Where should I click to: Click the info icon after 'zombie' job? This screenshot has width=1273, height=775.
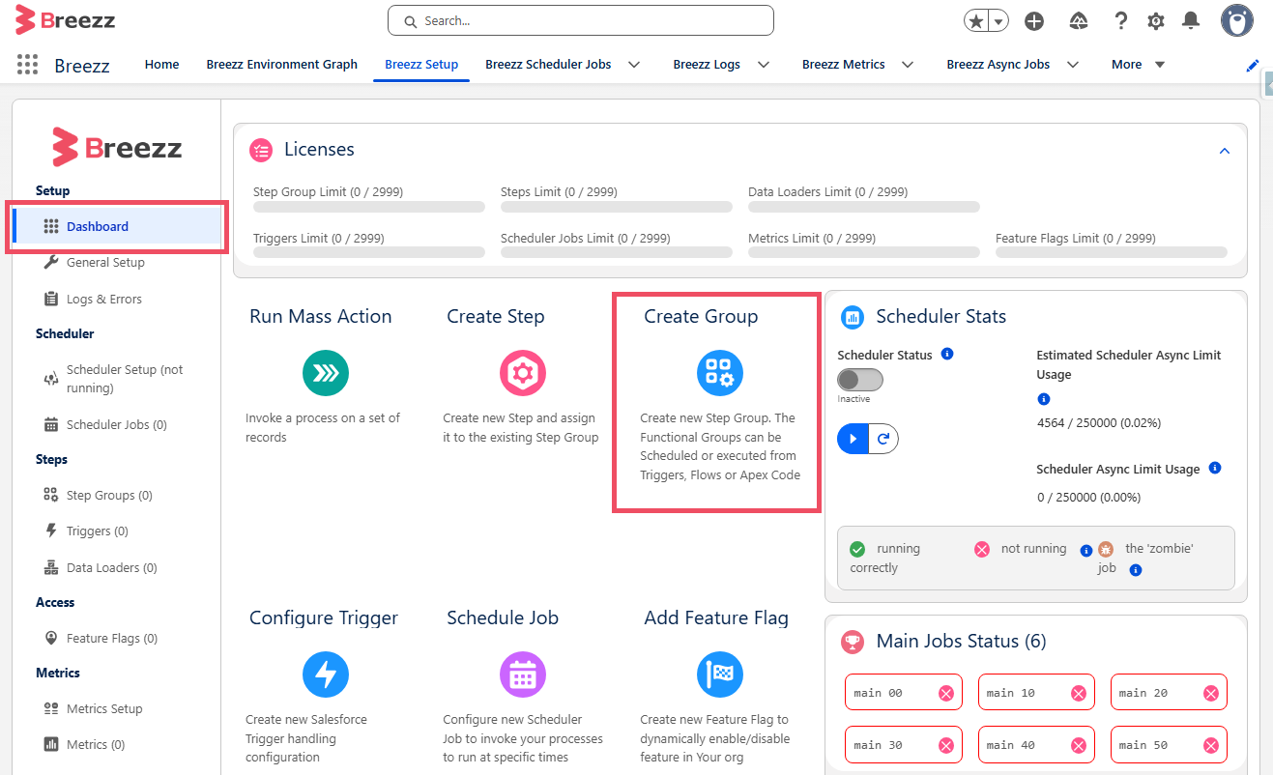(x=1136, y=570)
